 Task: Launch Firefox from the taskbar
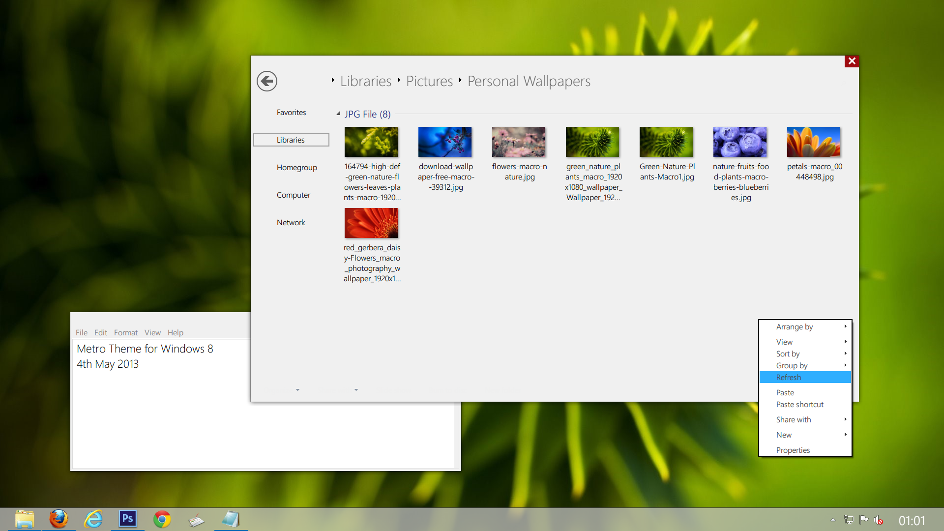tap(59, 519)
